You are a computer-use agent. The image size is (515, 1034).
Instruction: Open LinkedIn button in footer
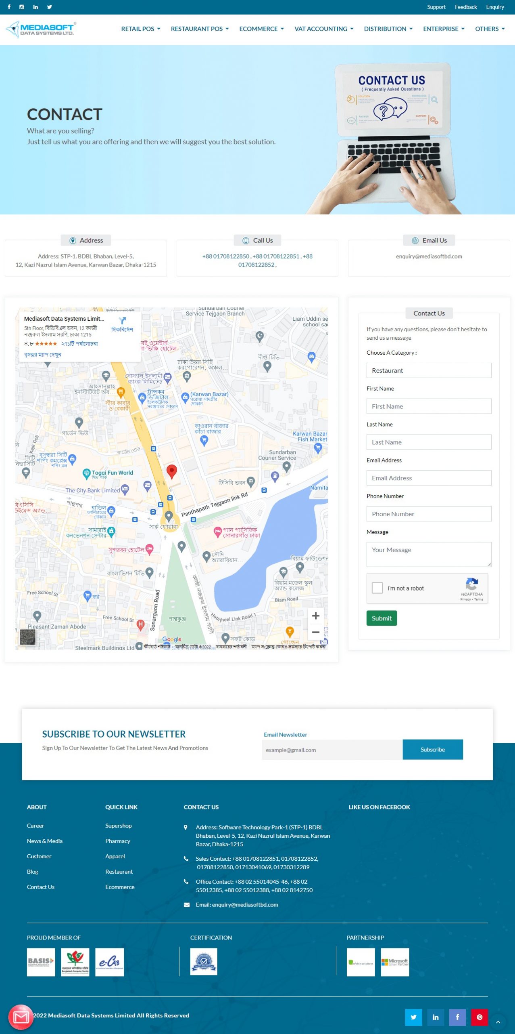click(436, 1017)
